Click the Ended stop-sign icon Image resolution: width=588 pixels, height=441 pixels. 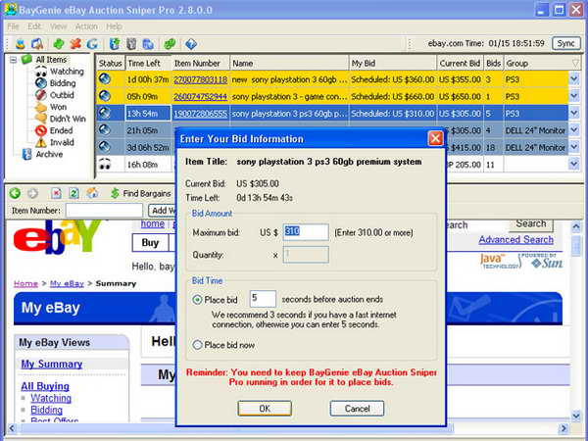[x=40, y=130]
